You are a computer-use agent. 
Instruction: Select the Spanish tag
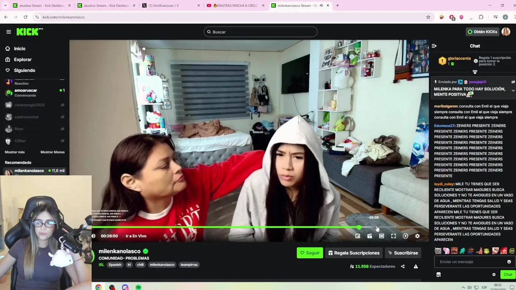(x=115, y=265)
